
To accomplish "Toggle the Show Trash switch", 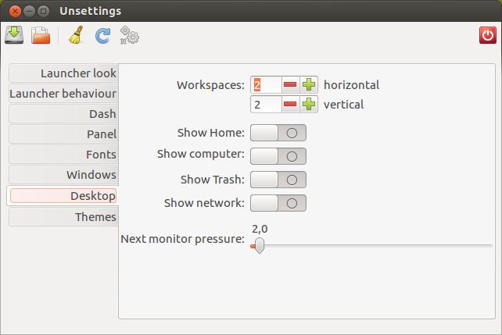I will click(x=278, y=180).
